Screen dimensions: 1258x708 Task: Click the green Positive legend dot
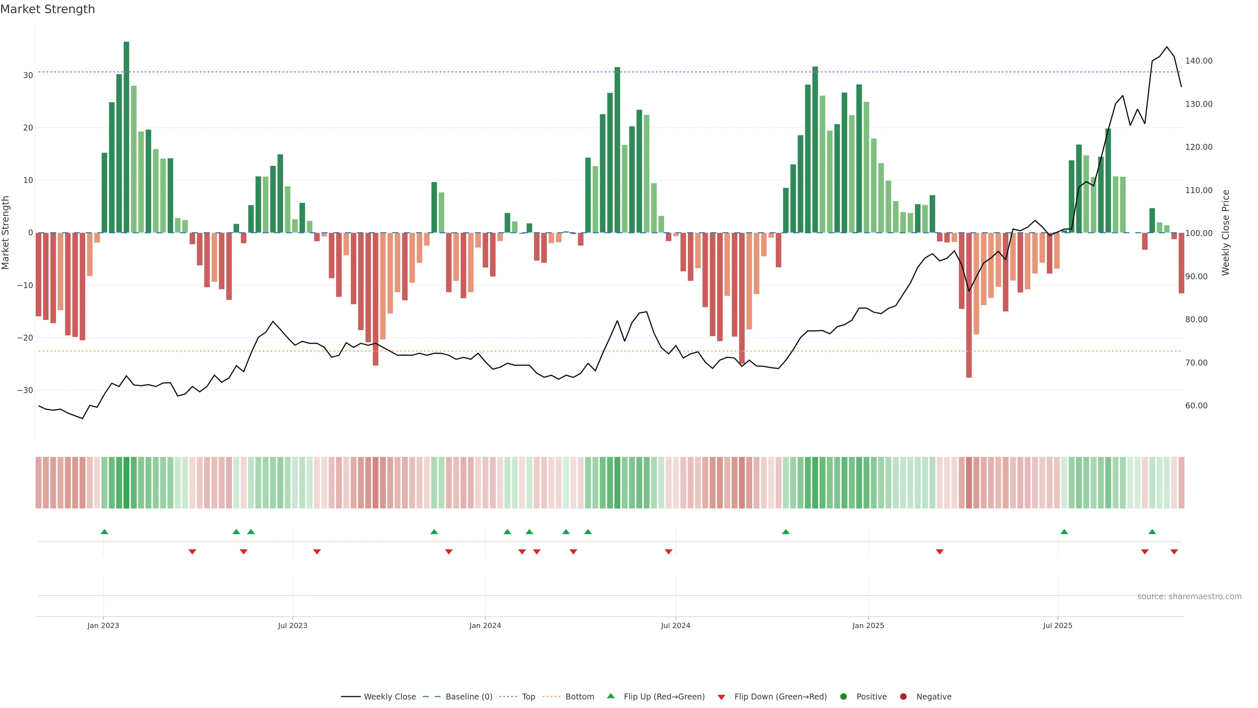[x=843, y=697]
